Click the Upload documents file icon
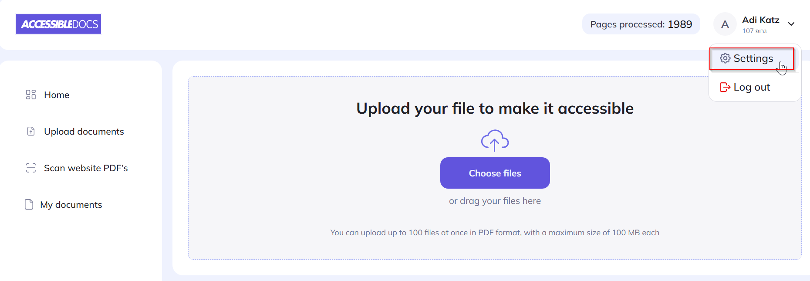This screenshot has height=281, width=810. pos(31,131)
